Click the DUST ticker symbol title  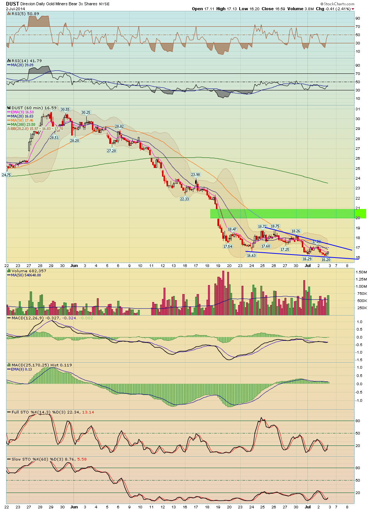pyautogui.click(x=12, y=4)
